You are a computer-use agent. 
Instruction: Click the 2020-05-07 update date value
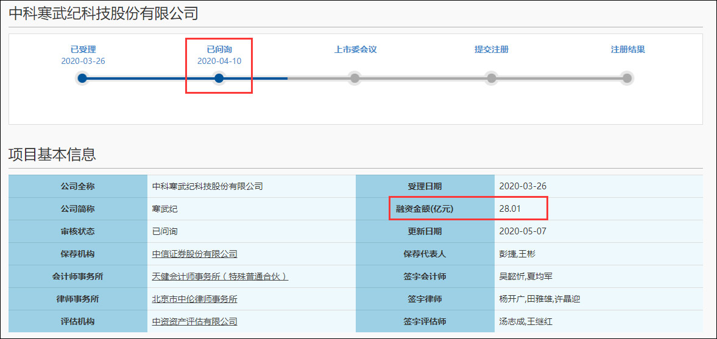coord(523,231)
